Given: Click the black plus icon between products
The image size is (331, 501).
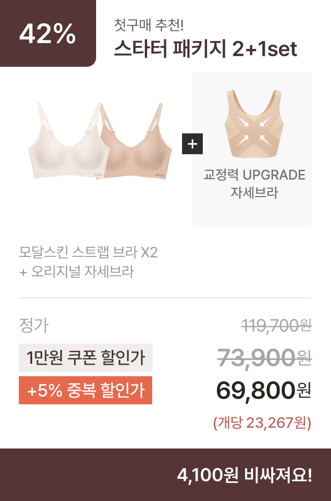Looking at the screenshot, I should pyautogui.click(x=192, y=144).
